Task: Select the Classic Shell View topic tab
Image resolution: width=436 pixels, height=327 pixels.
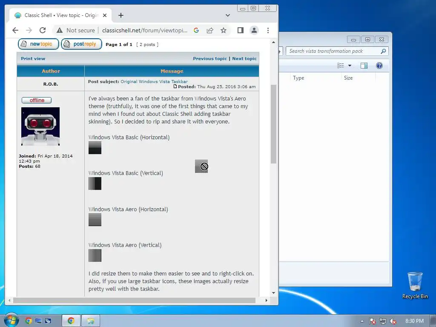Action: click(x=60, y=15)
